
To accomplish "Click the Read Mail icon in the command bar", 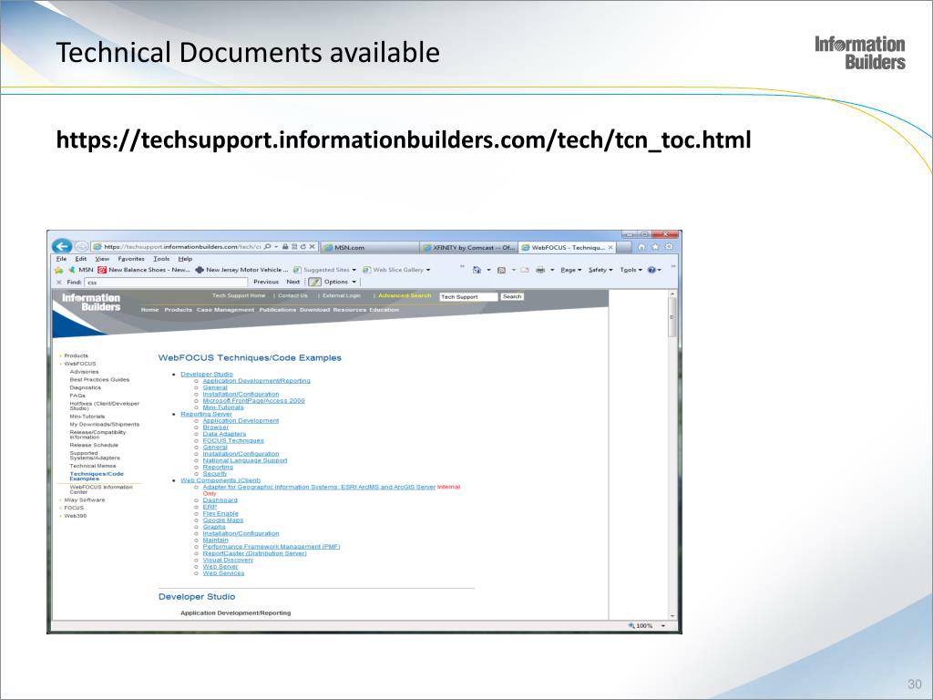I will [x=525, y=270].
